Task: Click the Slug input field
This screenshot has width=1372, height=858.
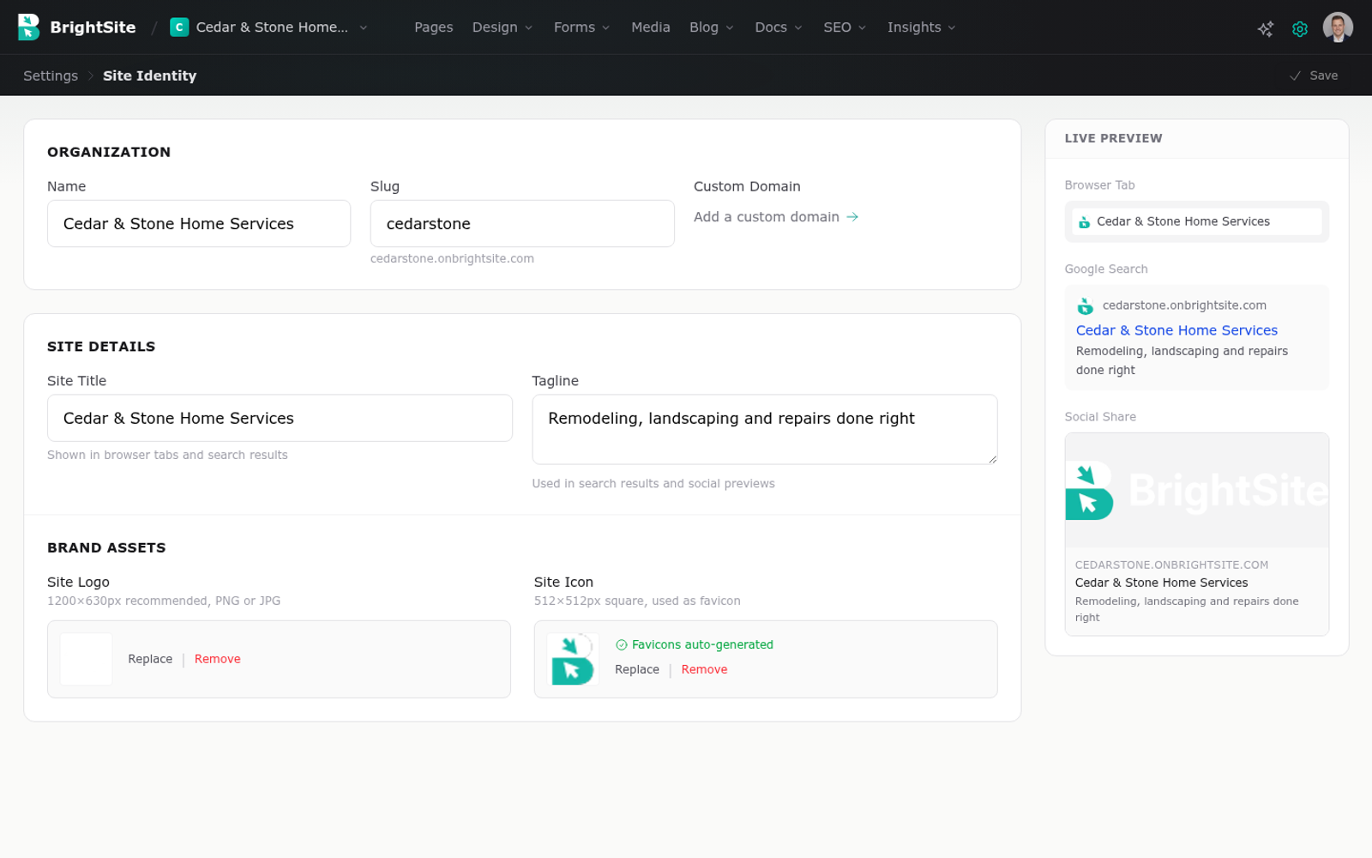Action: [x=522, y=224]
